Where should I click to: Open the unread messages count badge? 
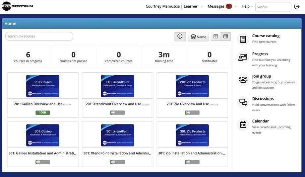[229, 6]
